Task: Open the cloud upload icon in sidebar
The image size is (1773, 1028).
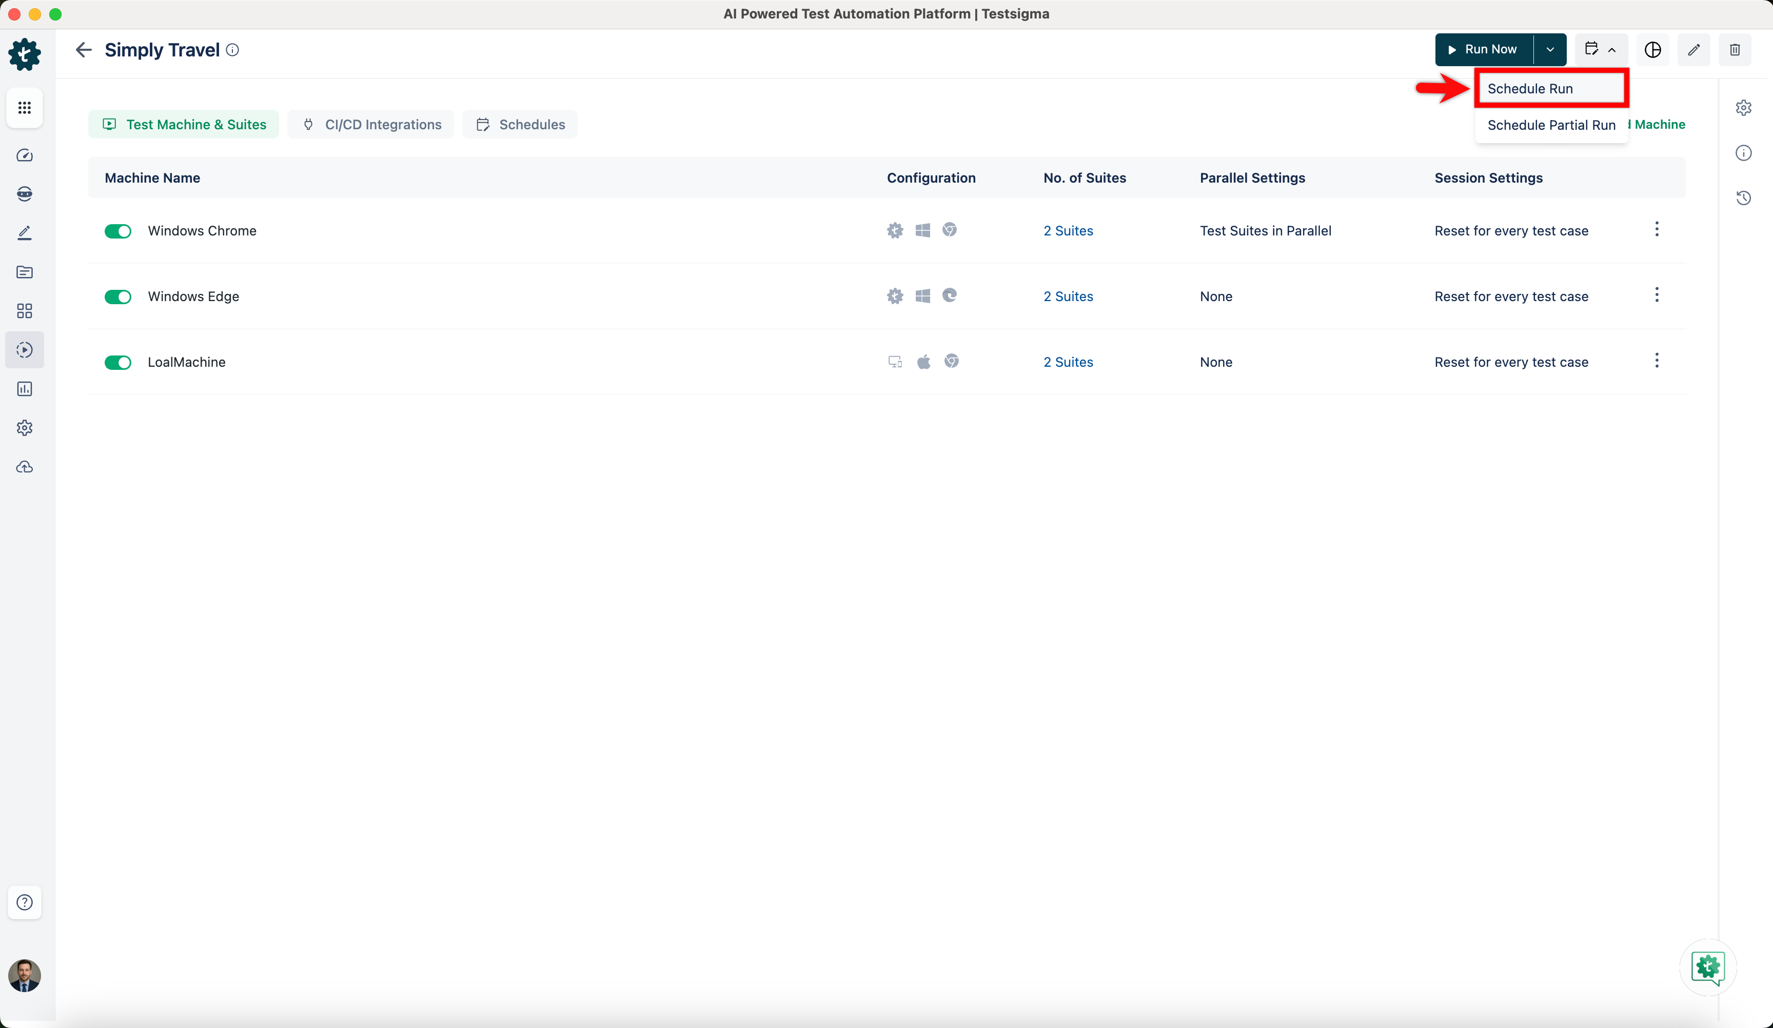Action: point(25,467)
